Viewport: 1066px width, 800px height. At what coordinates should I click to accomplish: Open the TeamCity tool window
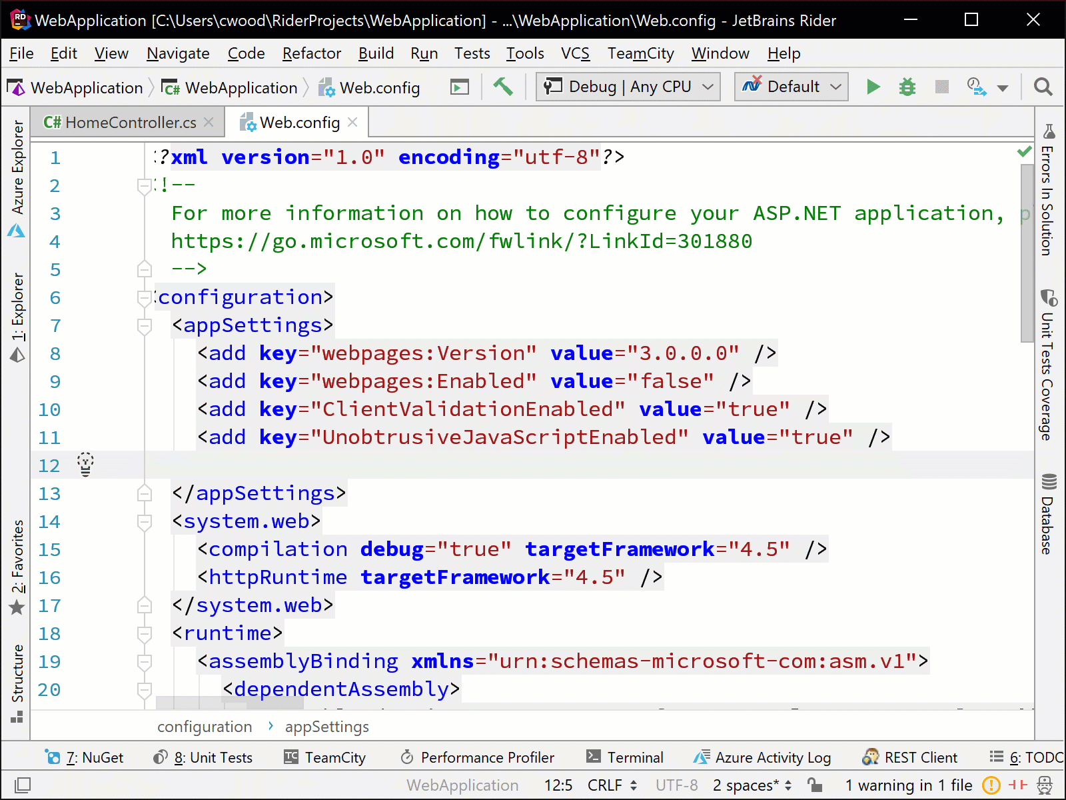tap(325, 757)
